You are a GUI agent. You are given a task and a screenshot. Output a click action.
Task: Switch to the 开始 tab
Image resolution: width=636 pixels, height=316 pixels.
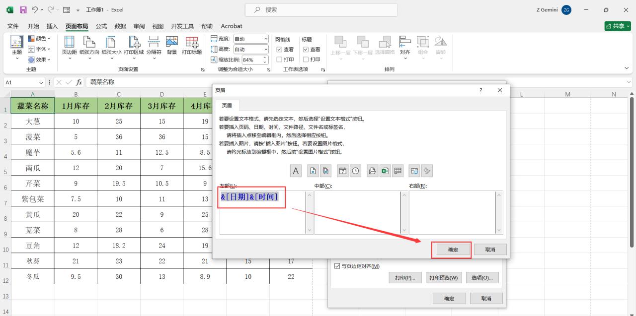[33, 26]
